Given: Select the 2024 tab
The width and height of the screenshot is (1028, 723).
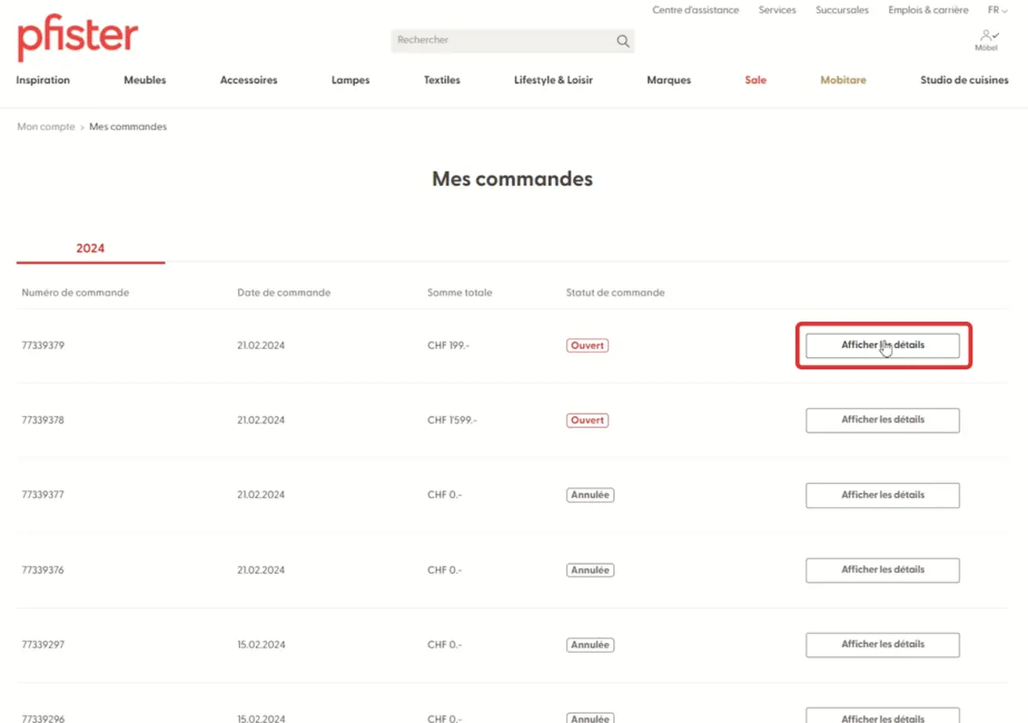Looking at the screenshot, I should point(90,248).
